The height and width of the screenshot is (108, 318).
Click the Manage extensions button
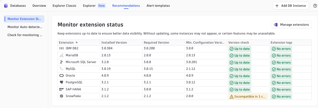[292, 25]
